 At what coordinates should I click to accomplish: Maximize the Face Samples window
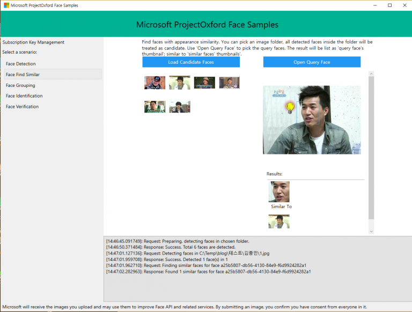tap(389, 5)
